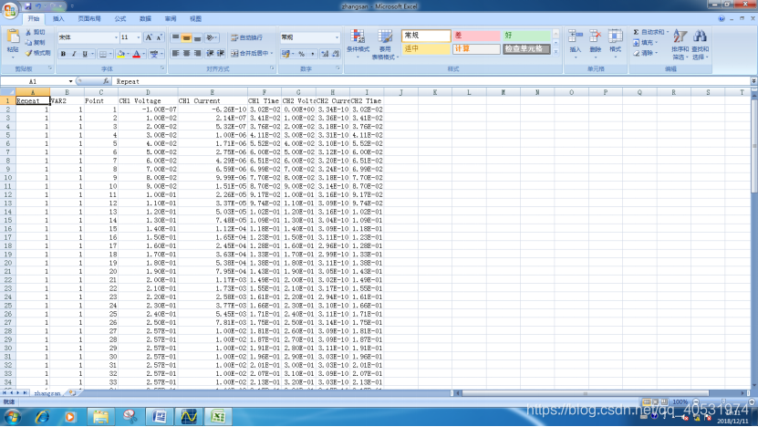
Task: Copy selection with 复制
Action: (36, 43)
